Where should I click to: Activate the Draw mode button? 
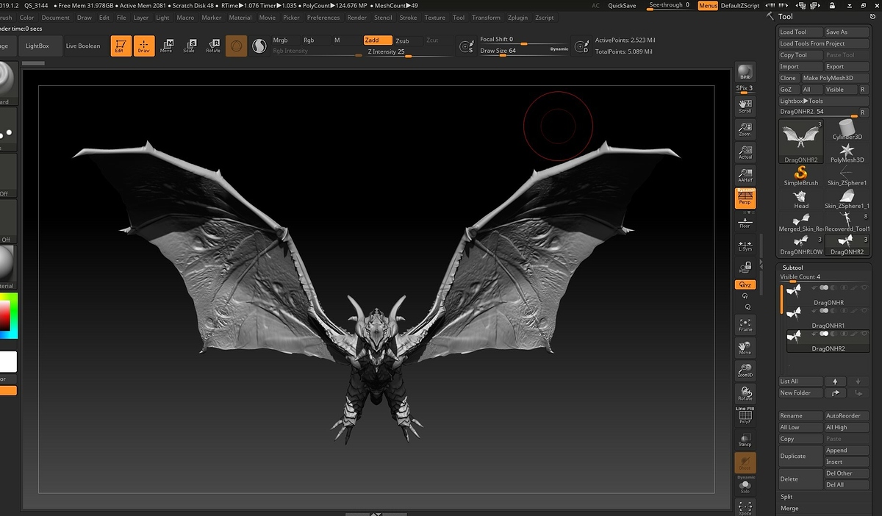(x=144, y=46)
